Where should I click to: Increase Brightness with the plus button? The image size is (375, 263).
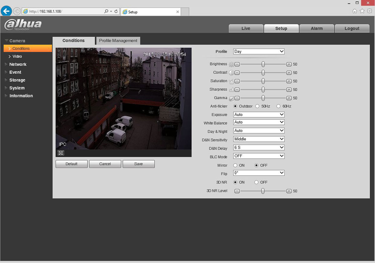pos(289,64)
